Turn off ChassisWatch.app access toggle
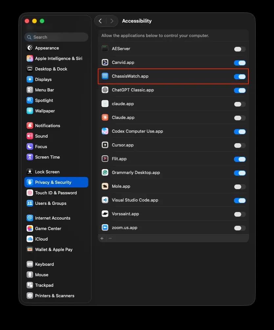274x330 pixels. pos(240,77)
